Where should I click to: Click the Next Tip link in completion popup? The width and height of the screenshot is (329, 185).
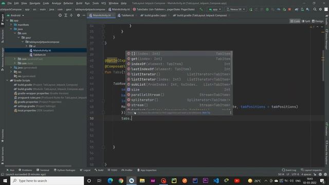[x=206, y=113]
